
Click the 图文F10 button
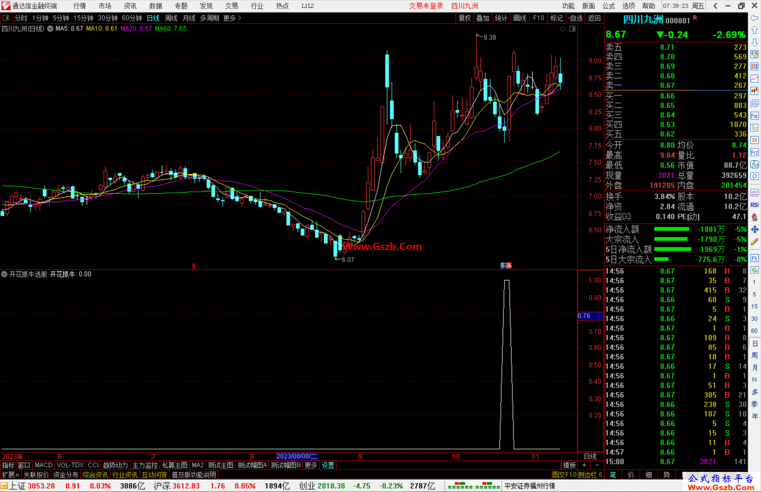[564, 475]
